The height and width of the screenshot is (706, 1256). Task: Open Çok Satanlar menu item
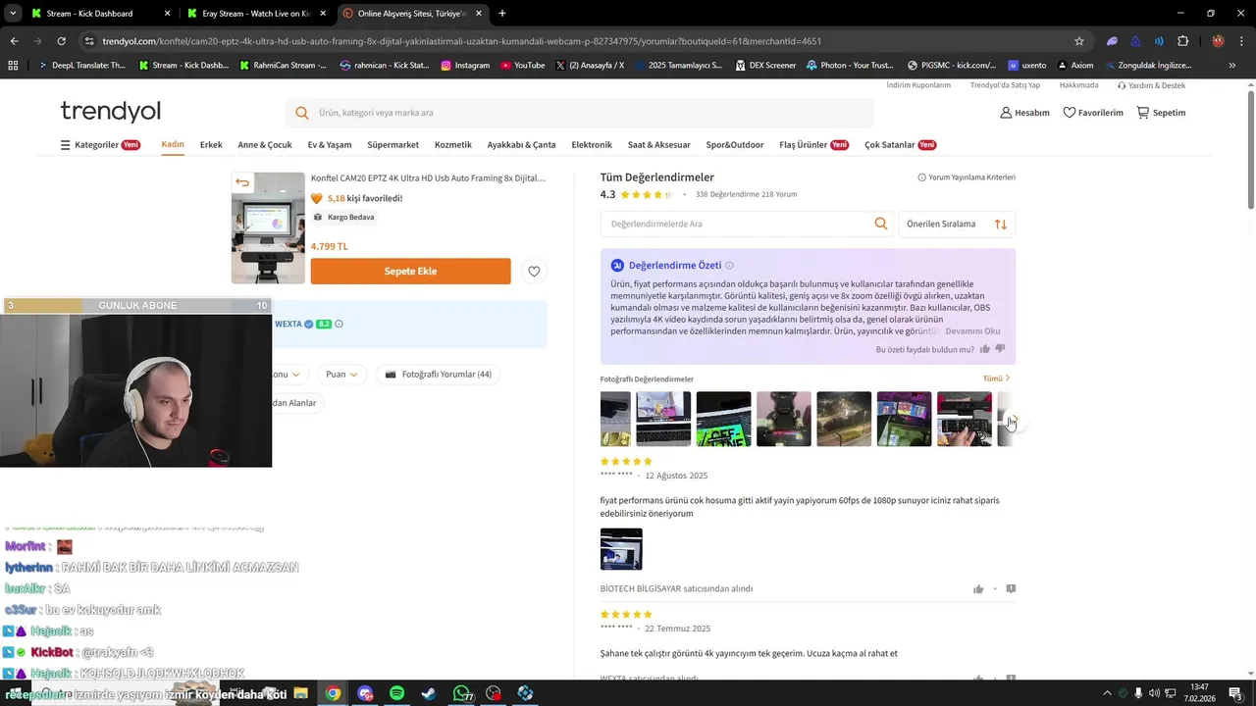coord(900,145)
